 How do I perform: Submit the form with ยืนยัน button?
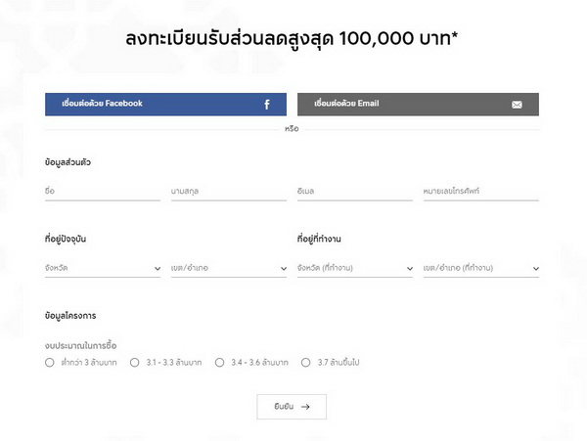[291, 407]
